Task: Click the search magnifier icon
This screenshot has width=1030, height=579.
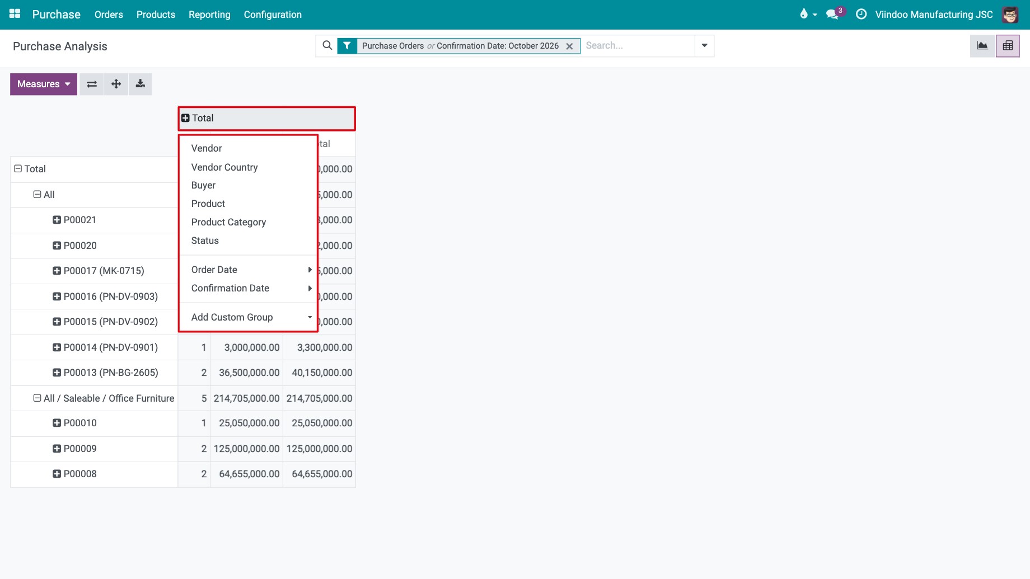Action: (x=327, y=45)
